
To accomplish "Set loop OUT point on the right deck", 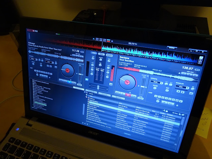I will click(x=171, y=104).
